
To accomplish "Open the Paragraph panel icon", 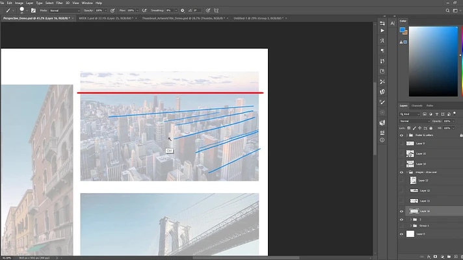I will [x=382, y=51].
